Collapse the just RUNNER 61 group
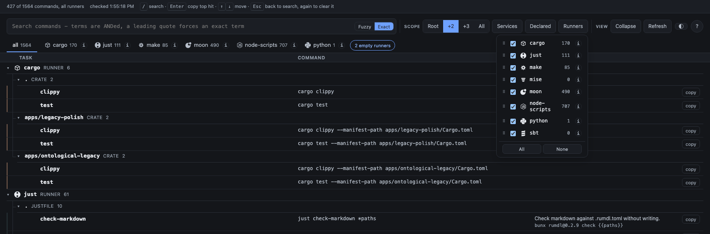The height and width of the screenshot is (234, 710). [x=8, y=194]
